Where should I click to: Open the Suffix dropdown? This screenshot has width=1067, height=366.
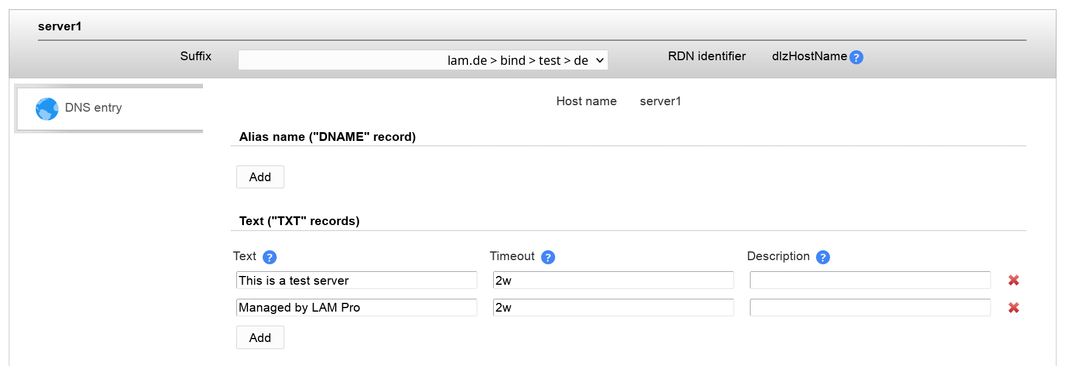[423, 60]
